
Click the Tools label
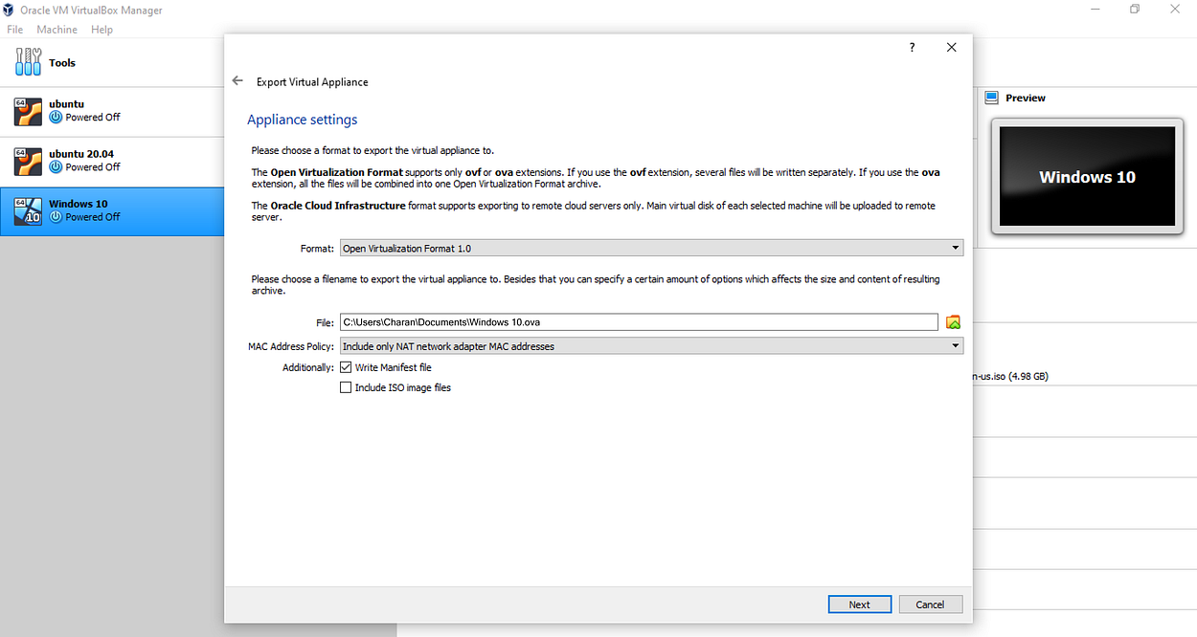click(62, 63)
